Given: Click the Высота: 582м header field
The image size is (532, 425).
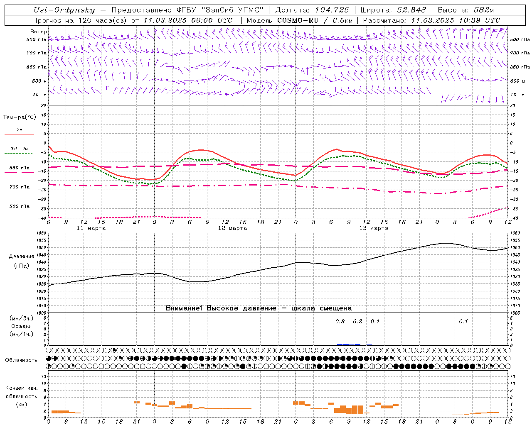Looking at the screenshot, I should click(465, 10).
